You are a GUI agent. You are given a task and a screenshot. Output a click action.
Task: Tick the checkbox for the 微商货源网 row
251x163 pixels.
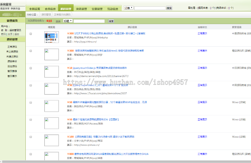tap(31, 51)
